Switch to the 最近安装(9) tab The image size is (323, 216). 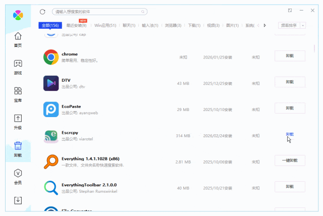point(76,25)
